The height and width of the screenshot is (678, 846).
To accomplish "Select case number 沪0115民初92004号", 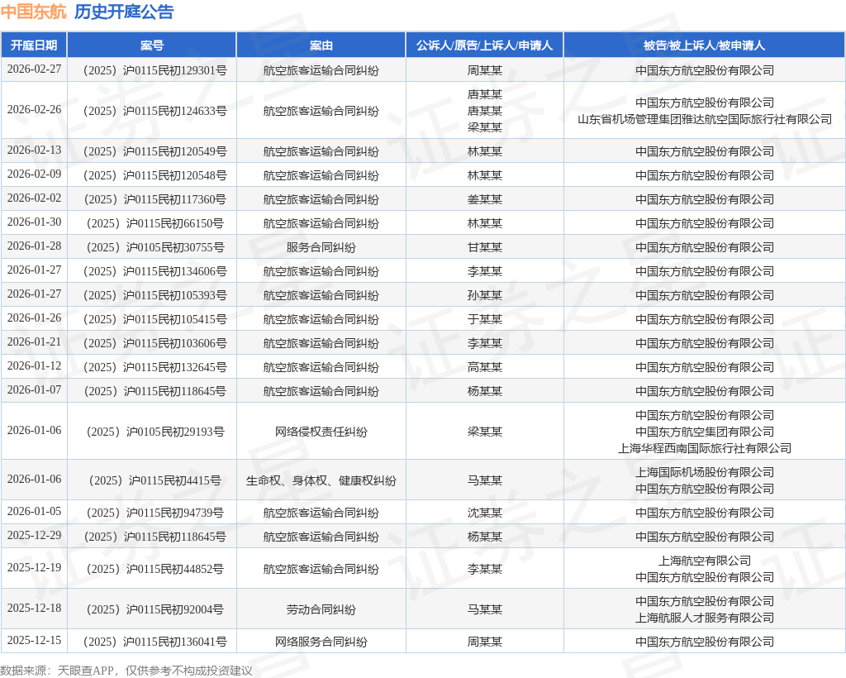I will click(154, 609).
